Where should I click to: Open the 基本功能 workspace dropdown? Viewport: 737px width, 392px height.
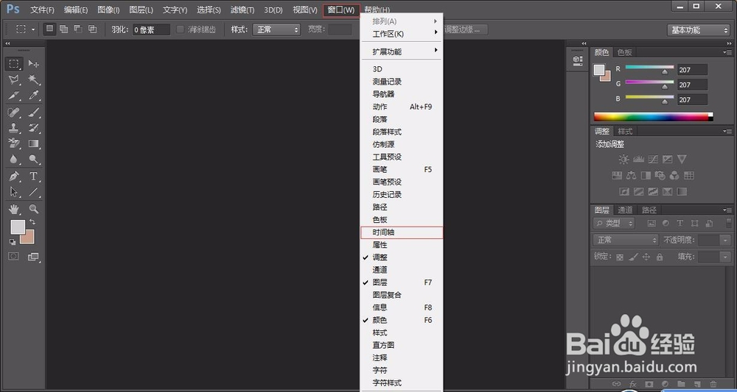point(699,30)
